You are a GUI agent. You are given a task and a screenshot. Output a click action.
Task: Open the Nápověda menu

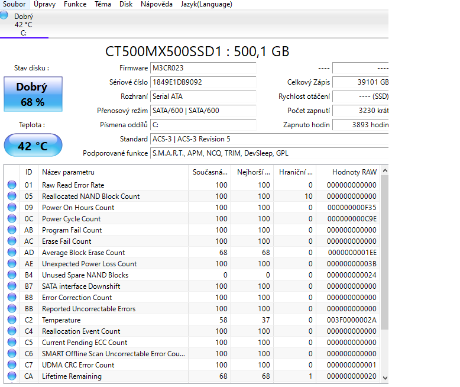[156, 4]
